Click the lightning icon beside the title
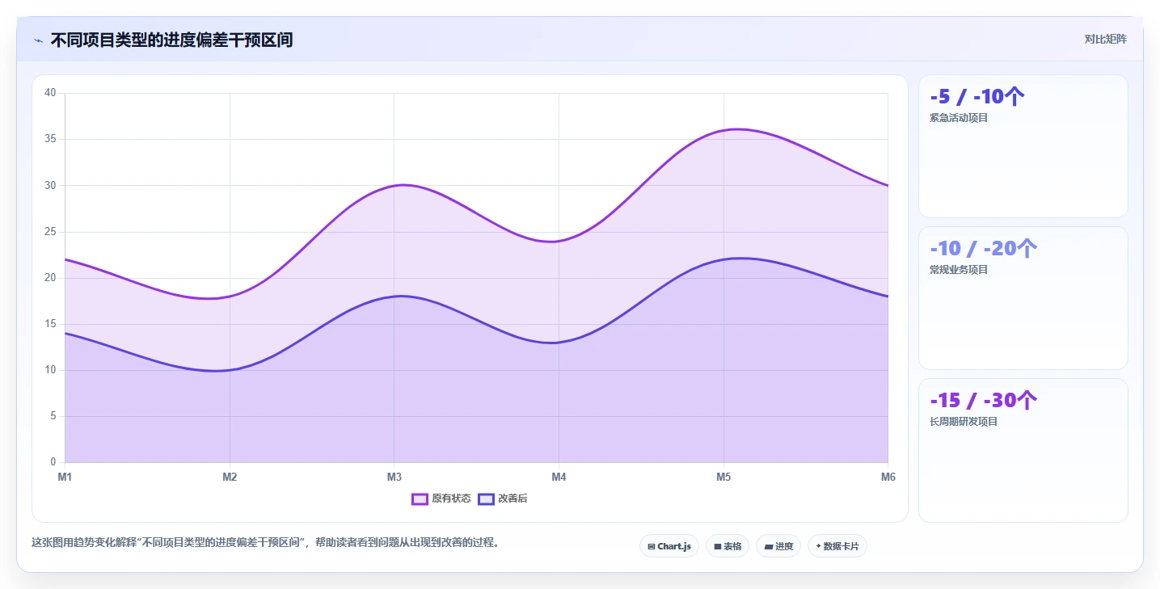This screenshot has width=1160, height=589. point(38,40)
